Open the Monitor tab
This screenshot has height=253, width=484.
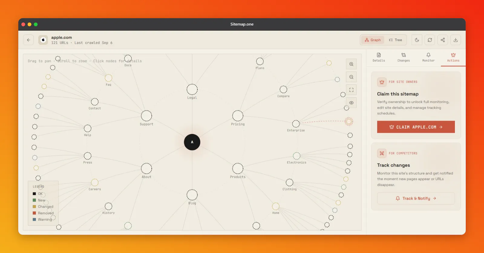tap(428, 57)
